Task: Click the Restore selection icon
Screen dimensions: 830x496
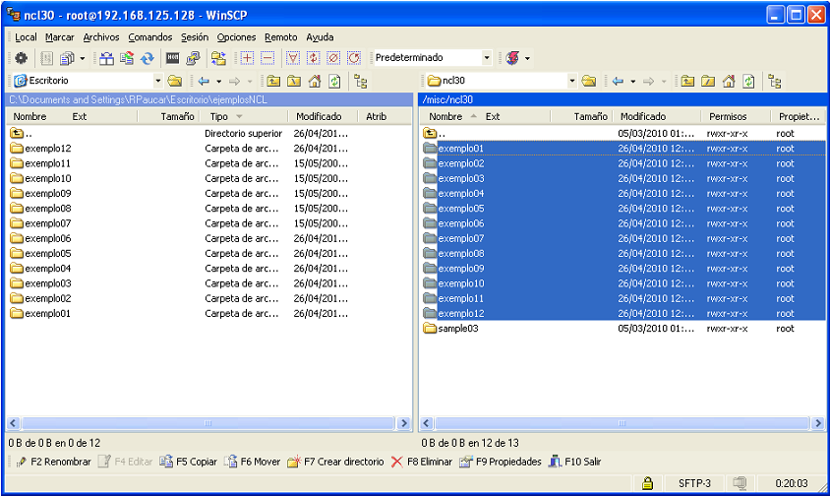Action: click(354, 58)
